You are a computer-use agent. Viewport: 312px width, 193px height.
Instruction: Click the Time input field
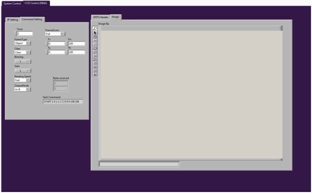25,33
